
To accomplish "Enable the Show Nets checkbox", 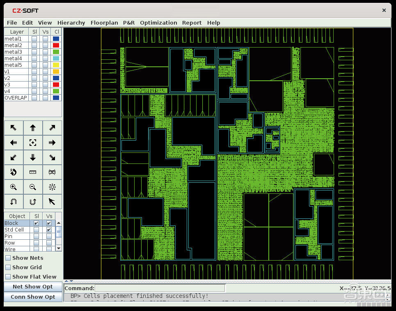I will pyautogui.click(x=8, y=258).
